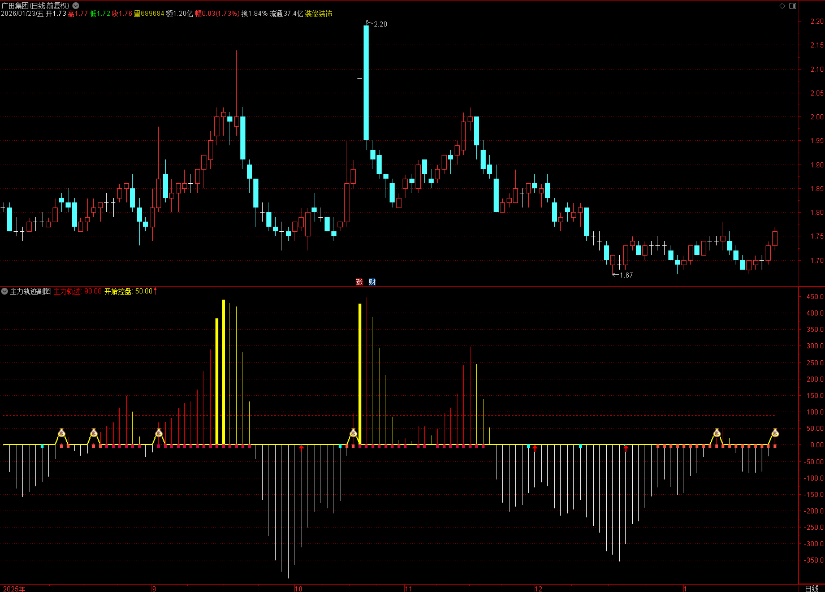The height and width of the screenshot is (592, 825).
Task: Click the first money bag signal icon
Action: tap(62, 433)
